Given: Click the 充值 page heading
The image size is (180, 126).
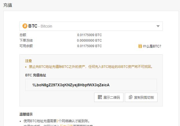Looking at the screenshot, I should [8, 5].
